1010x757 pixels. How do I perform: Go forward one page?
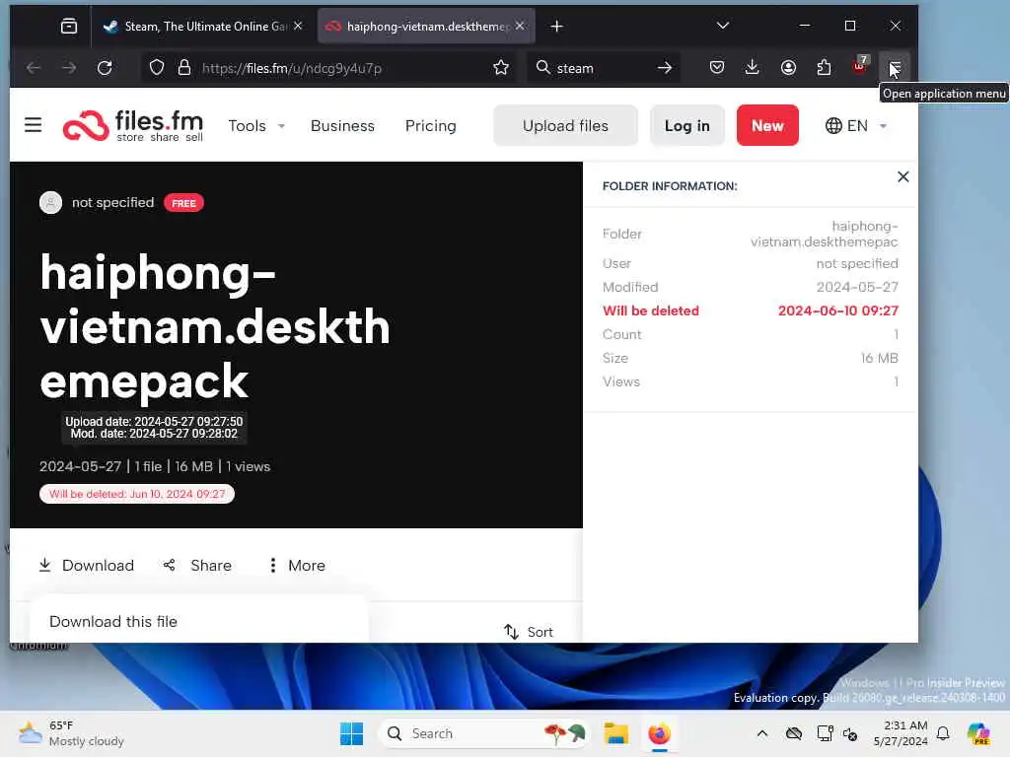69,68
